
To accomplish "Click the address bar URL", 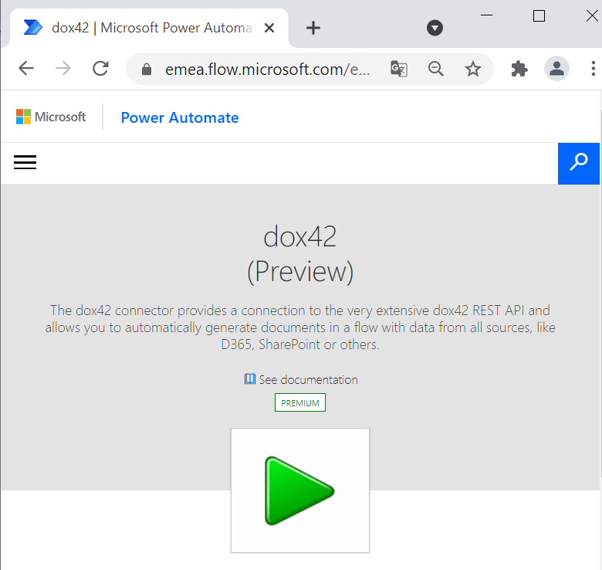I will click(267, 70).
